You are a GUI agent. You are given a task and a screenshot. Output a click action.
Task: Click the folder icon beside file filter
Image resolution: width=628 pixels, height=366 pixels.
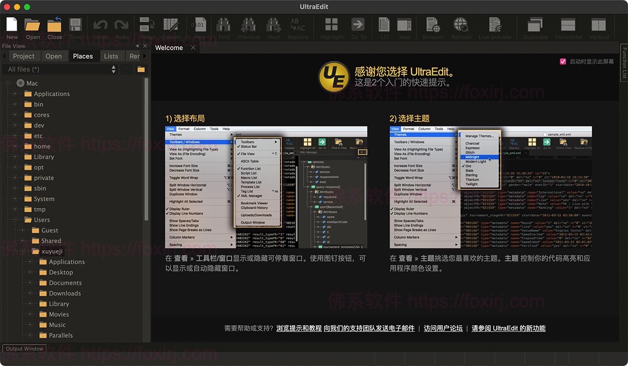coord(141,69)
